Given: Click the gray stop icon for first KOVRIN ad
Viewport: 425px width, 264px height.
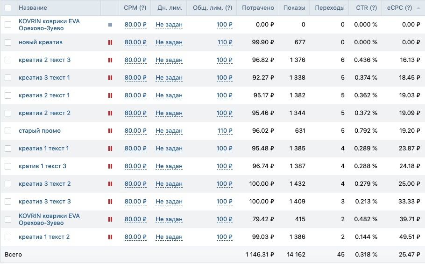Looking at the screenshot, I should (110, 25).
